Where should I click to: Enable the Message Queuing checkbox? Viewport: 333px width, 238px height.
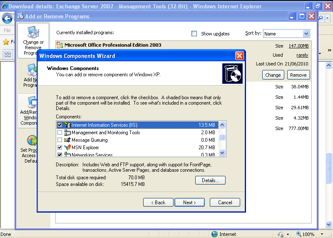pyautogui.click(x=60, y=140)
